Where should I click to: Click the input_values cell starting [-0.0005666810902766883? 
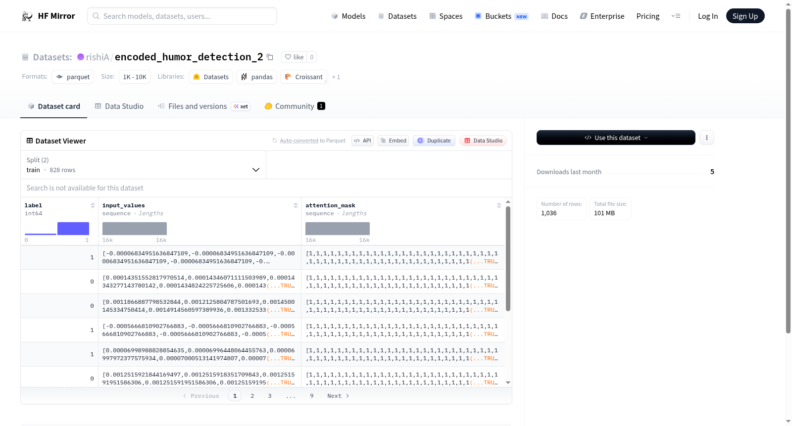[x=199, y=330]
